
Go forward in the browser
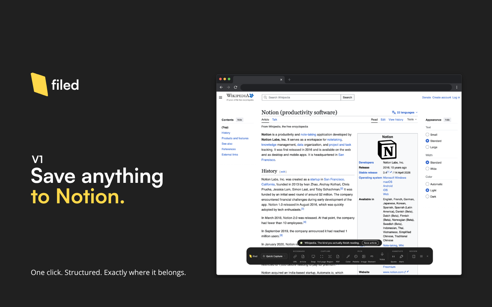228,87
